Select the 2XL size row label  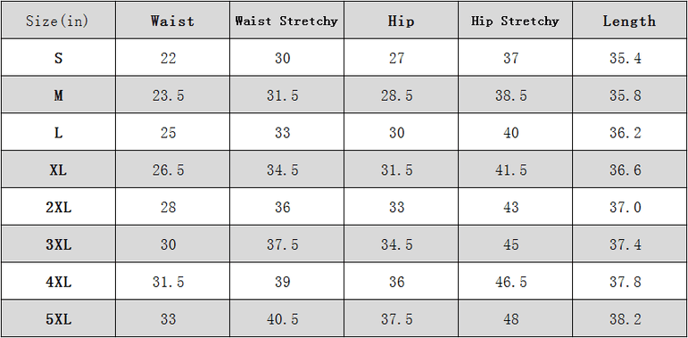click(x=58, y=207)
